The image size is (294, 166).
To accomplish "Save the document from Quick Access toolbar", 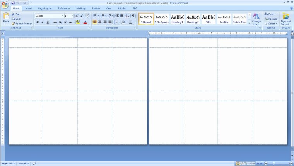I will pos(13,2).
